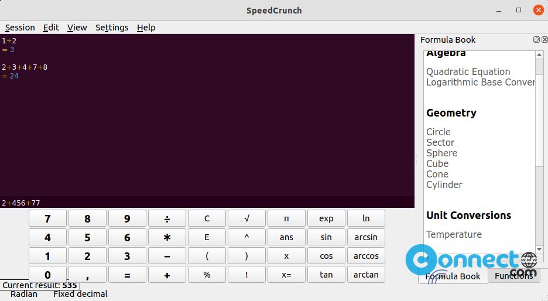This screenshot has width=548, height=301.
Task: Click the C clear key
Action: tap(207, 218)
